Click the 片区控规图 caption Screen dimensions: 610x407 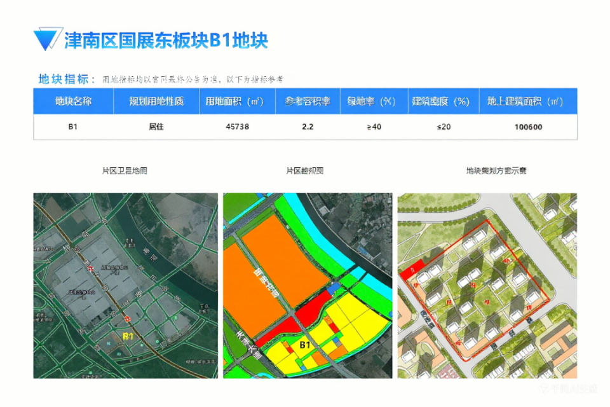(x=304, y=170)
